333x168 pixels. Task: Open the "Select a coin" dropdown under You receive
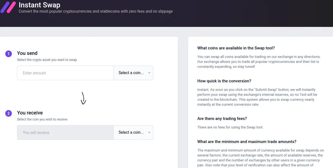(133, 132)
